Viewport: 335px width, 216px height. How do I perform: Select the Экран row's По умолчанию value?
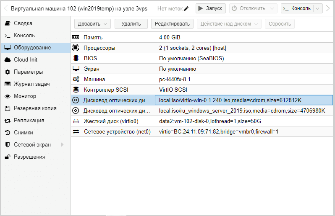point(178,69)
